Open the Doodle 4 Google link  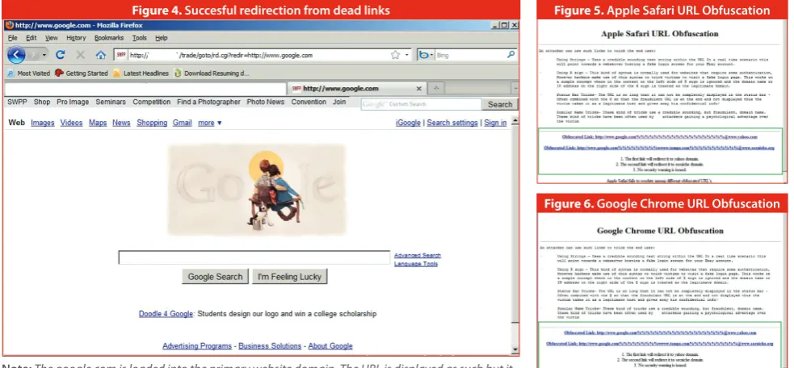[x=166, y=314]
